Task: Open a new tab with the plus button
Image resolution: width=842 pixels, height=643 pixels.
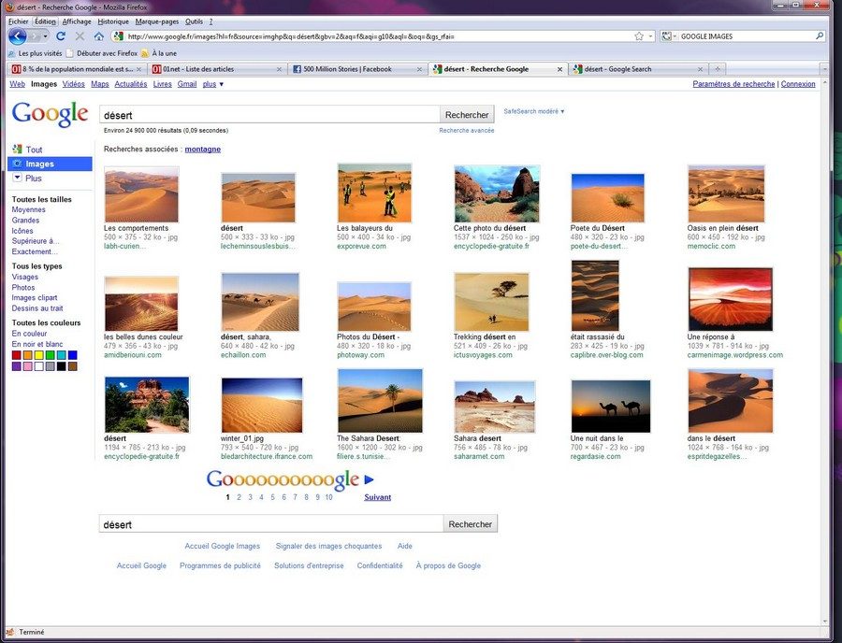Action: (718, 69)
